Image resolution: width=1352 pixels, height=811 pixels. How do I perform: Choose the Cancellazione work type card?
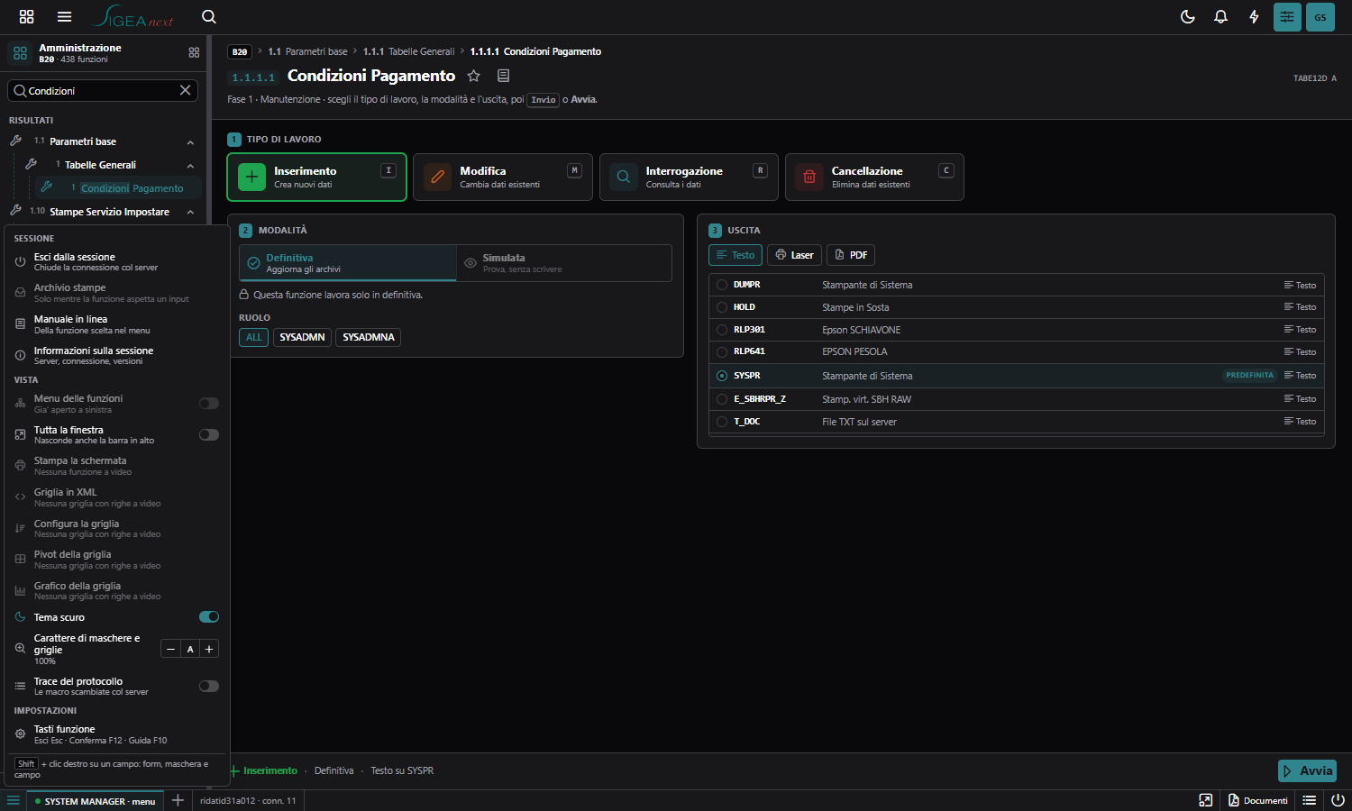874,177
